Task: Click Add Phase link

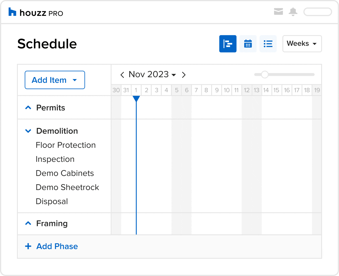Action: [x=51, y=246]
